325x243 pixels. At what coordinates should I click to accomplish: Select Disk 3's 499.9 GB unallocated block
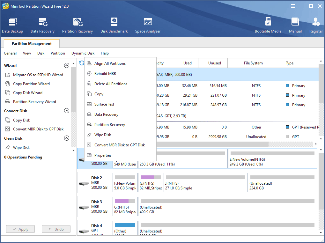coord(228,206)
